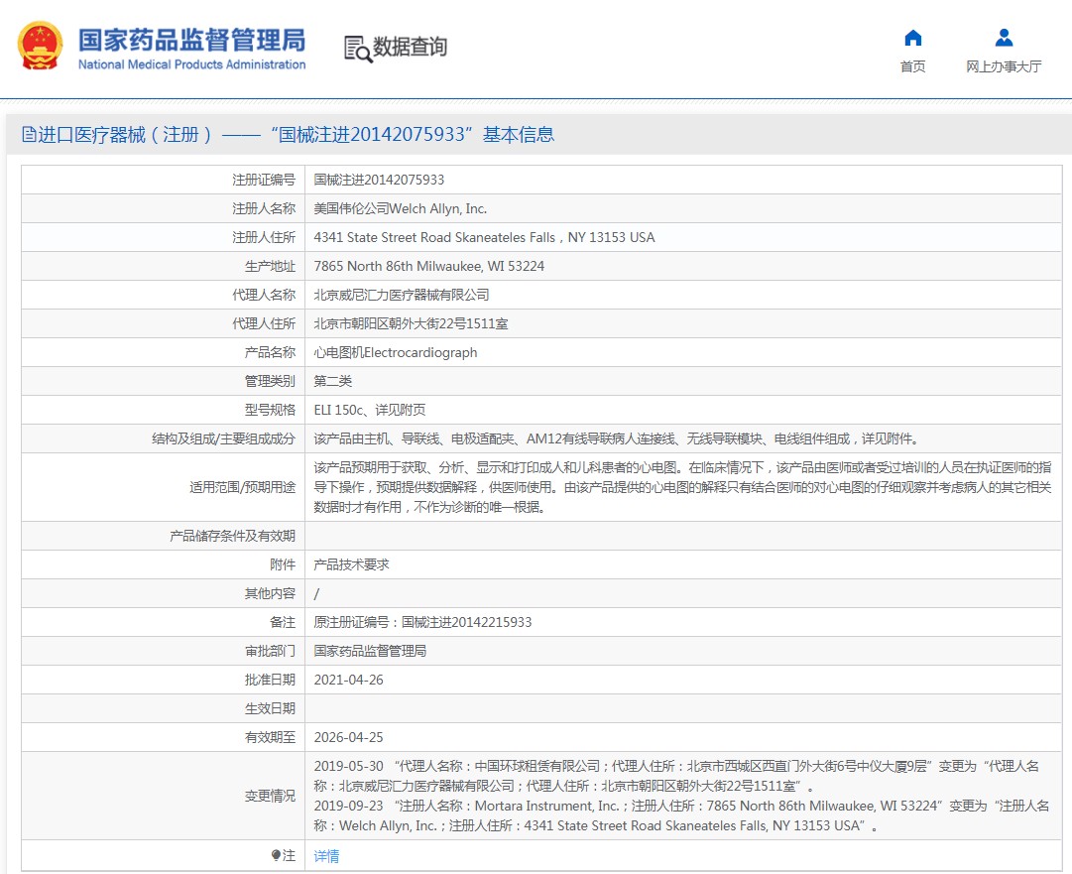The image size is (1072, 874).
Task: Select 北京威尼汇力医疗器械有限公司 agent name
Action: [402, 295]
